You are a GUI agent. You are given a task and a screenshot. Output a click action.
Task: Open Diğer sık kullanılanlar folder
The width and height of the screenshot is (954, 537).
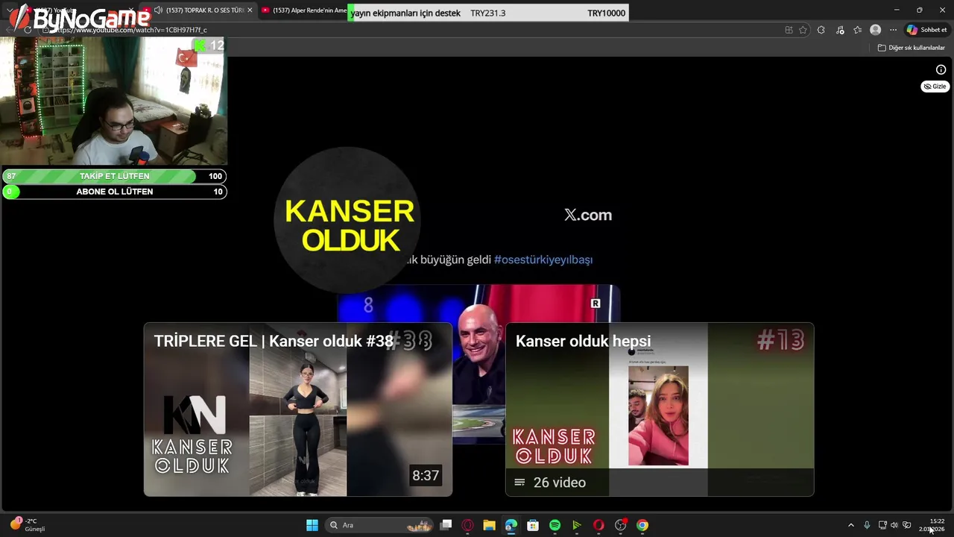click(x=911, y=48)
